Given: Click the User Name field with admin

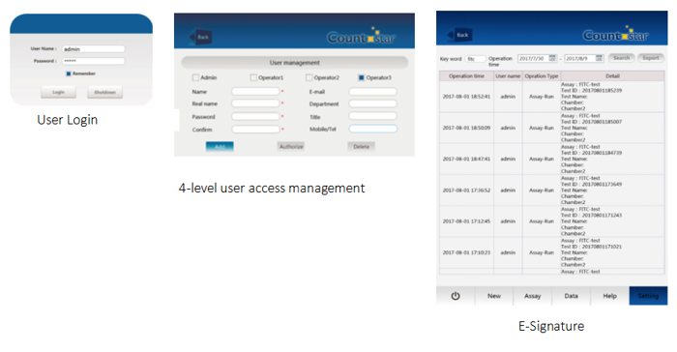Looking at the screenshot, I should coord(93,49).
